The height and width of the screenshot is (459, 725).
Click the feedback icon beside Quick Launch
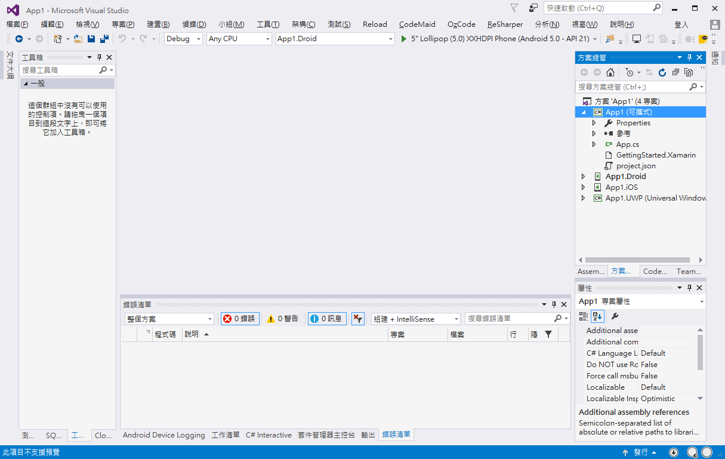point(533,8)
